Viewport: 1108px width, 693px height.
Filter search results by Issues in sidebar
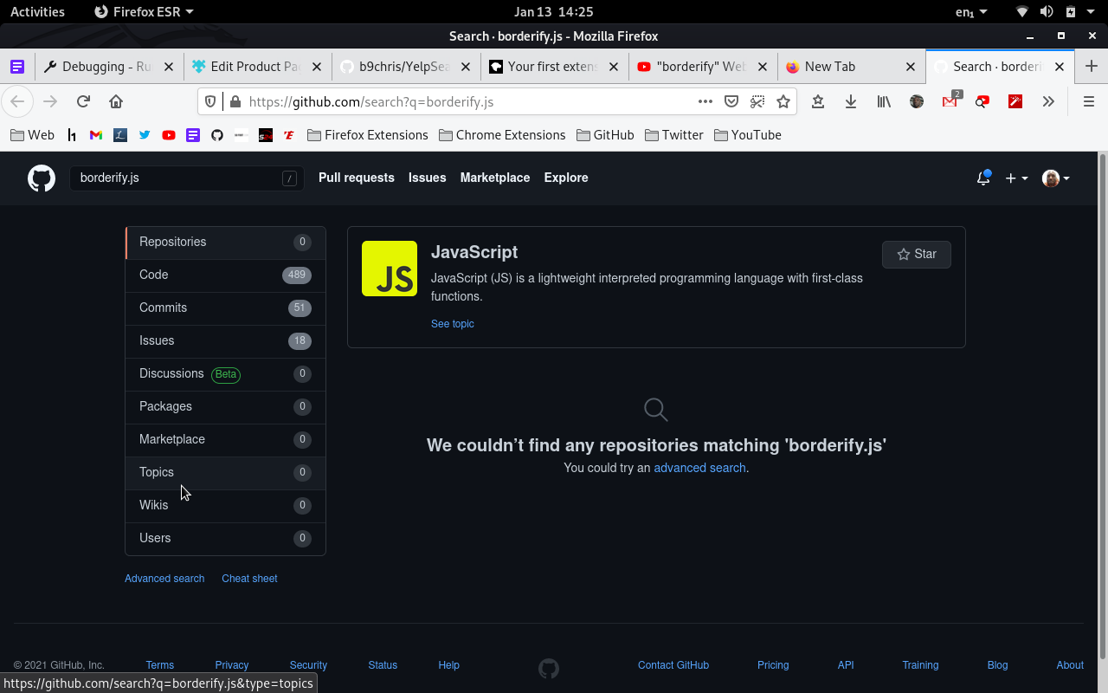click(226, 340)
